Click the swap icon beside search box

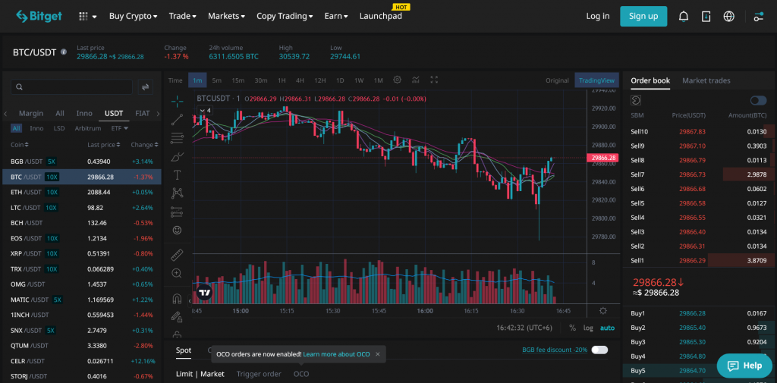(146, 87)
